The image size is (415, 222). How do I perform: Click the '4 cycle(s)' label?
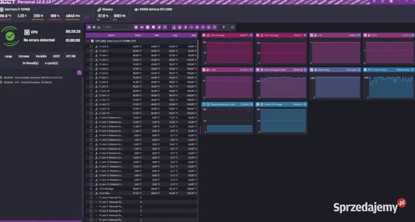coord(51,63)
